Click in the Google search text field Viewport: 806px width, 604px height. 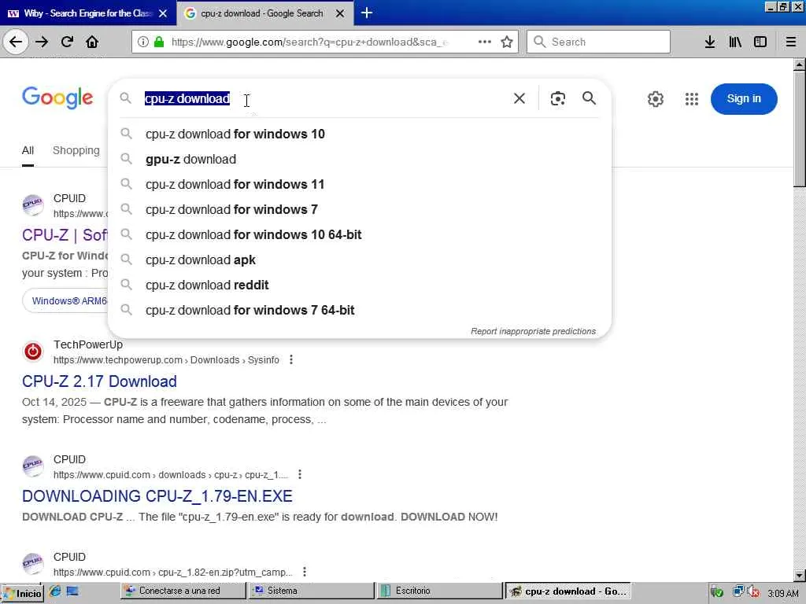click(x=324, y=98)
